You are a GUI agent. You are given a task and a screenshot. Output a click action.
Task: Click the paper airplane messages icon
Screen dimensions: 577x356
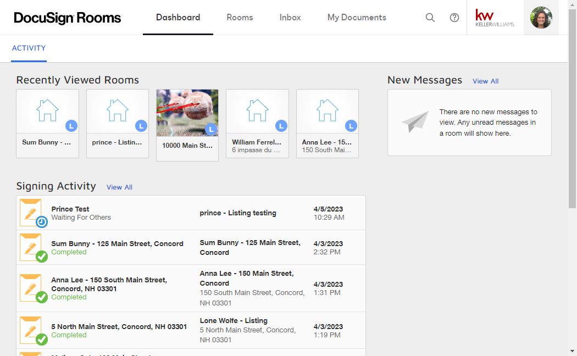[x=415, y=122]
